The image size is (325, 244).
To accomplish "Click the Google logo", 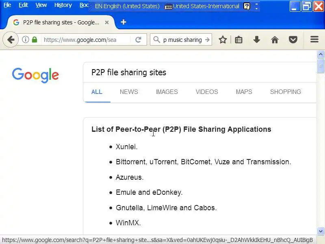I will (35, 75).
